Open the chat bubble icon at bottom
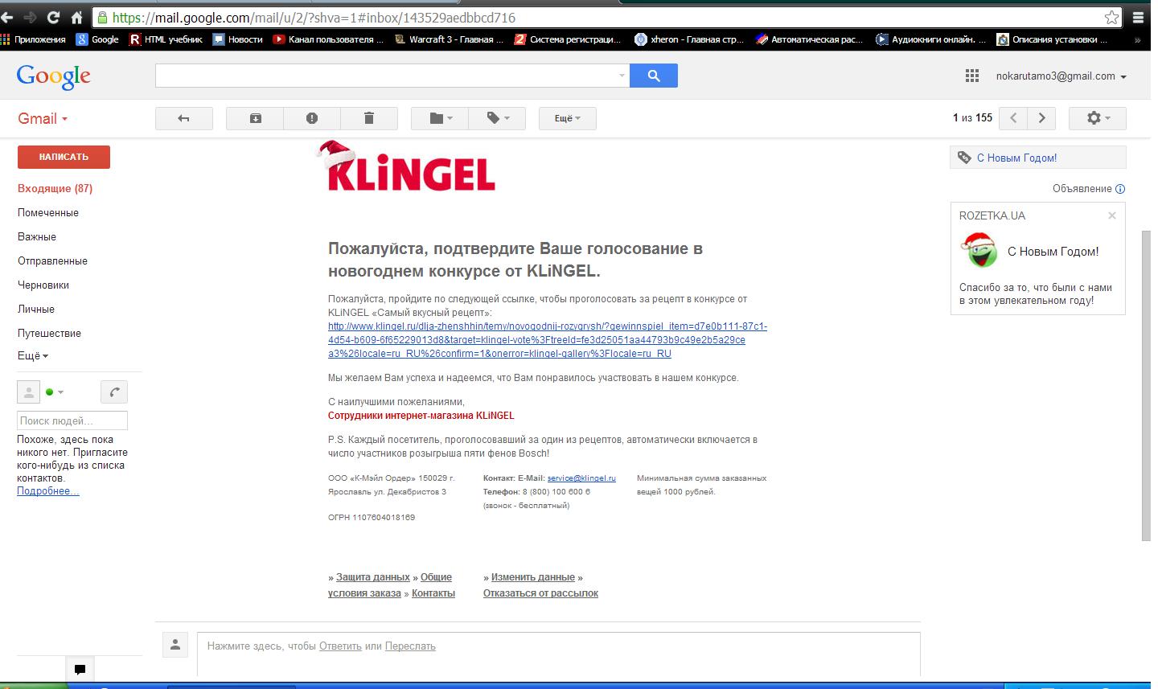Image resolution: width=1158 pixels, height=689 pixels. coord(80,669)
